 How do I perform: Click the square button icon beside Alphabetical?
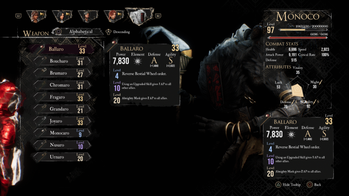click(x=59, y=32)
